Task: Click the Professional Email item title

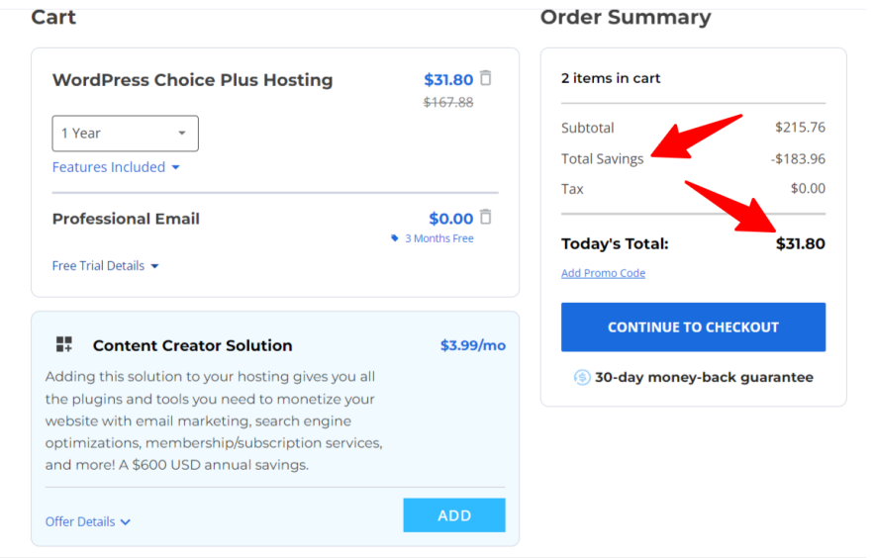Action: point(126,219)
